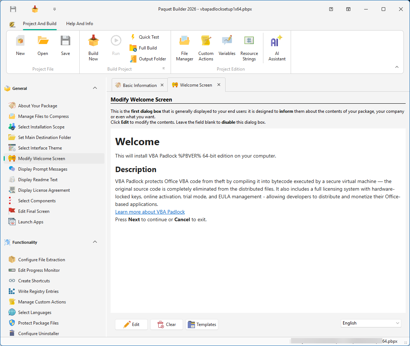
Task: Launch the AI Assistant
Action: pyautogui.click(x=276, y=47)
